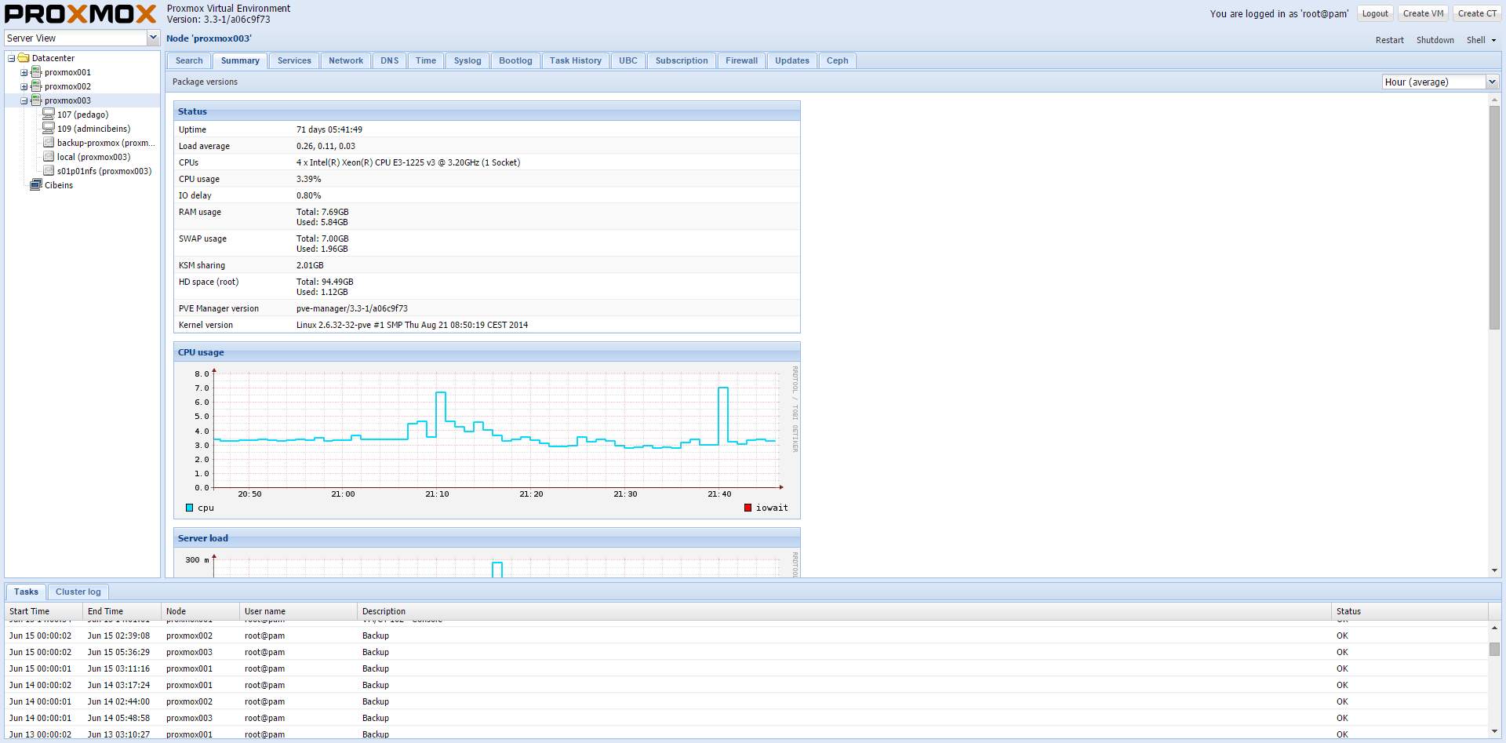
Task: Click the Create VM button
Action: point(1423,13)
